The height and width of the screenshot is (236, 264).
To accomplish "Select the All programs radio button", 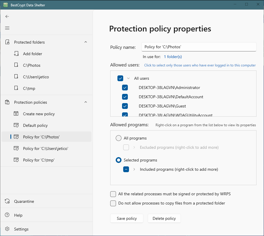I will pos(119,138).
